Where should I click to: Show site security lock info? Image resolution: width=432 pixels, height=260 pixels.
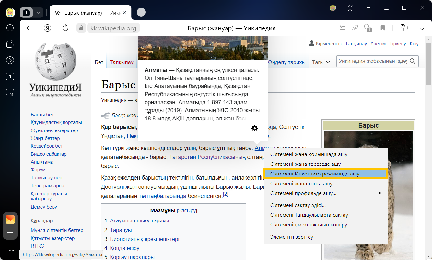[81, 28]
